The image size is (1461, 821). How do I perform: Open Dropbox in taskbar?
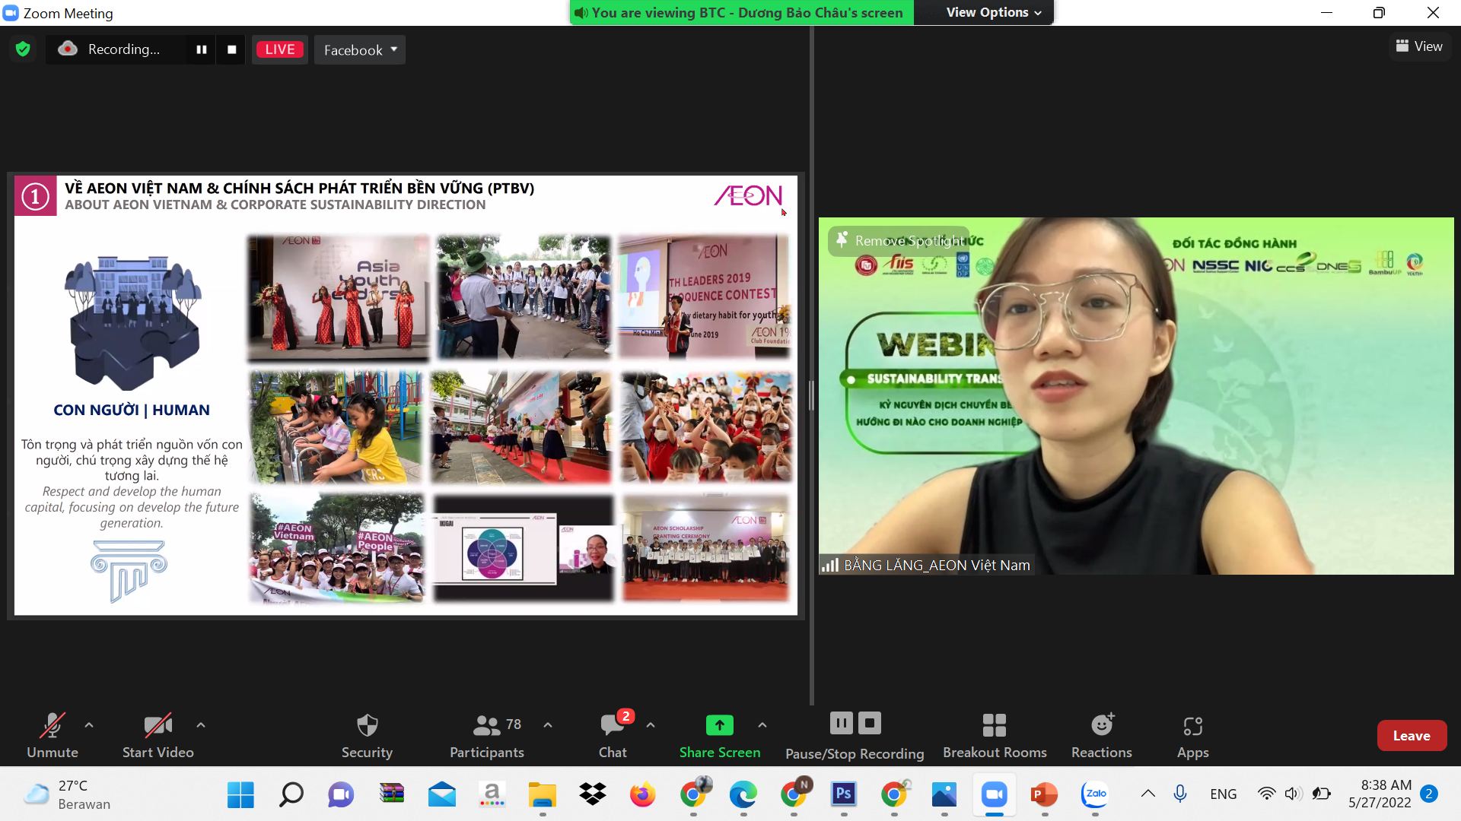(x=593, y=794)
